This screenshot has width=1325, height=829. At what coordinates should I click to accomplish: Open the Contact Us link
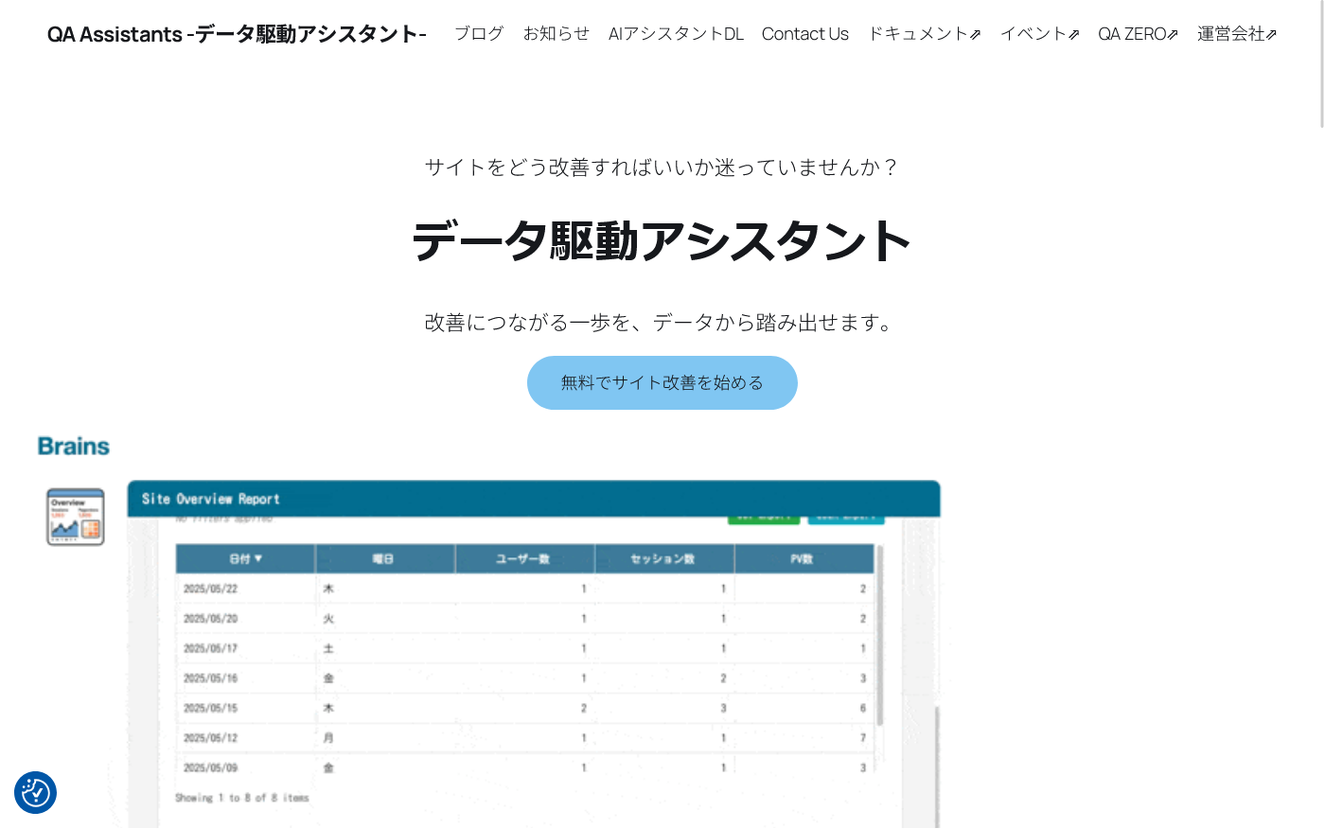(805, 34)
